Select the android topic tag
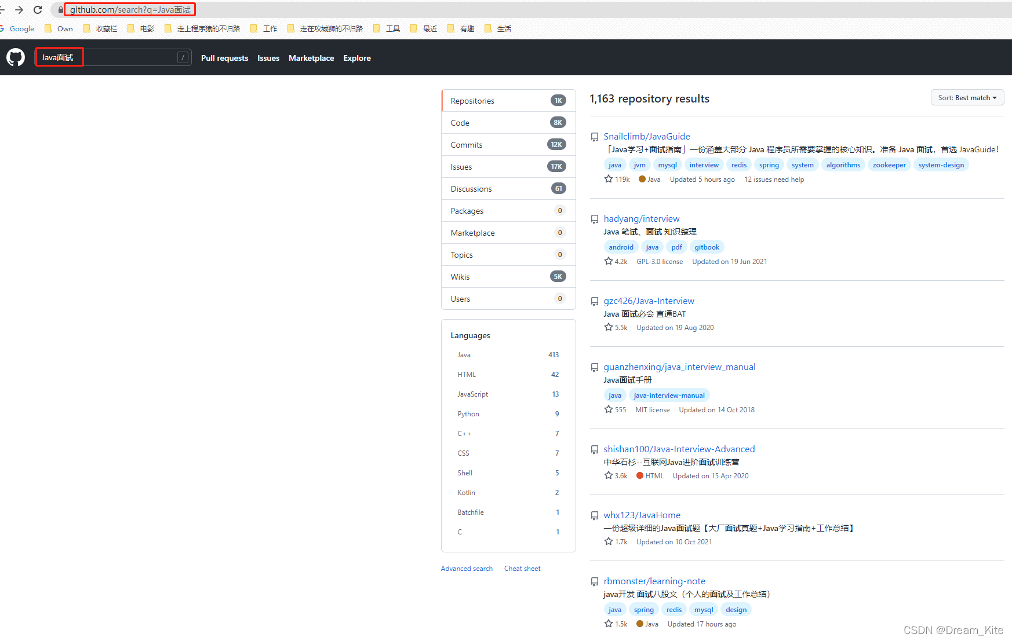Image resolution: width=1012 pixels, height=641 pixels. point(621,247)
